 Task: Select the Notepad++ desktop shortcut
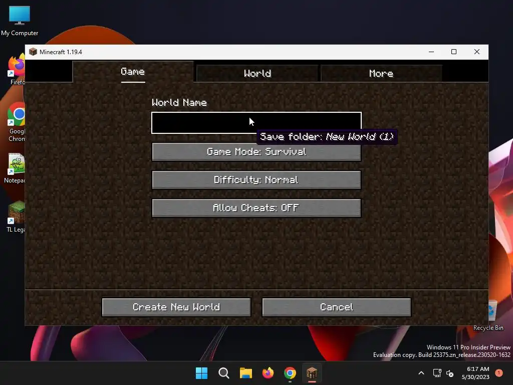point(16,168)
